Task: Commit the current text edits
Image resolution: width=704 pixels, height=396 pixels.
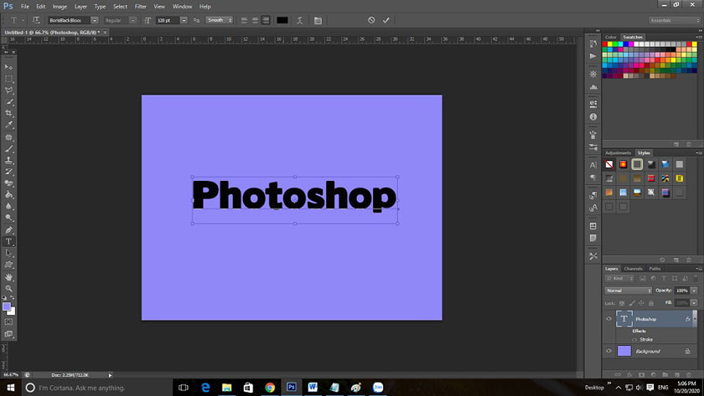Action: [386, 20]
